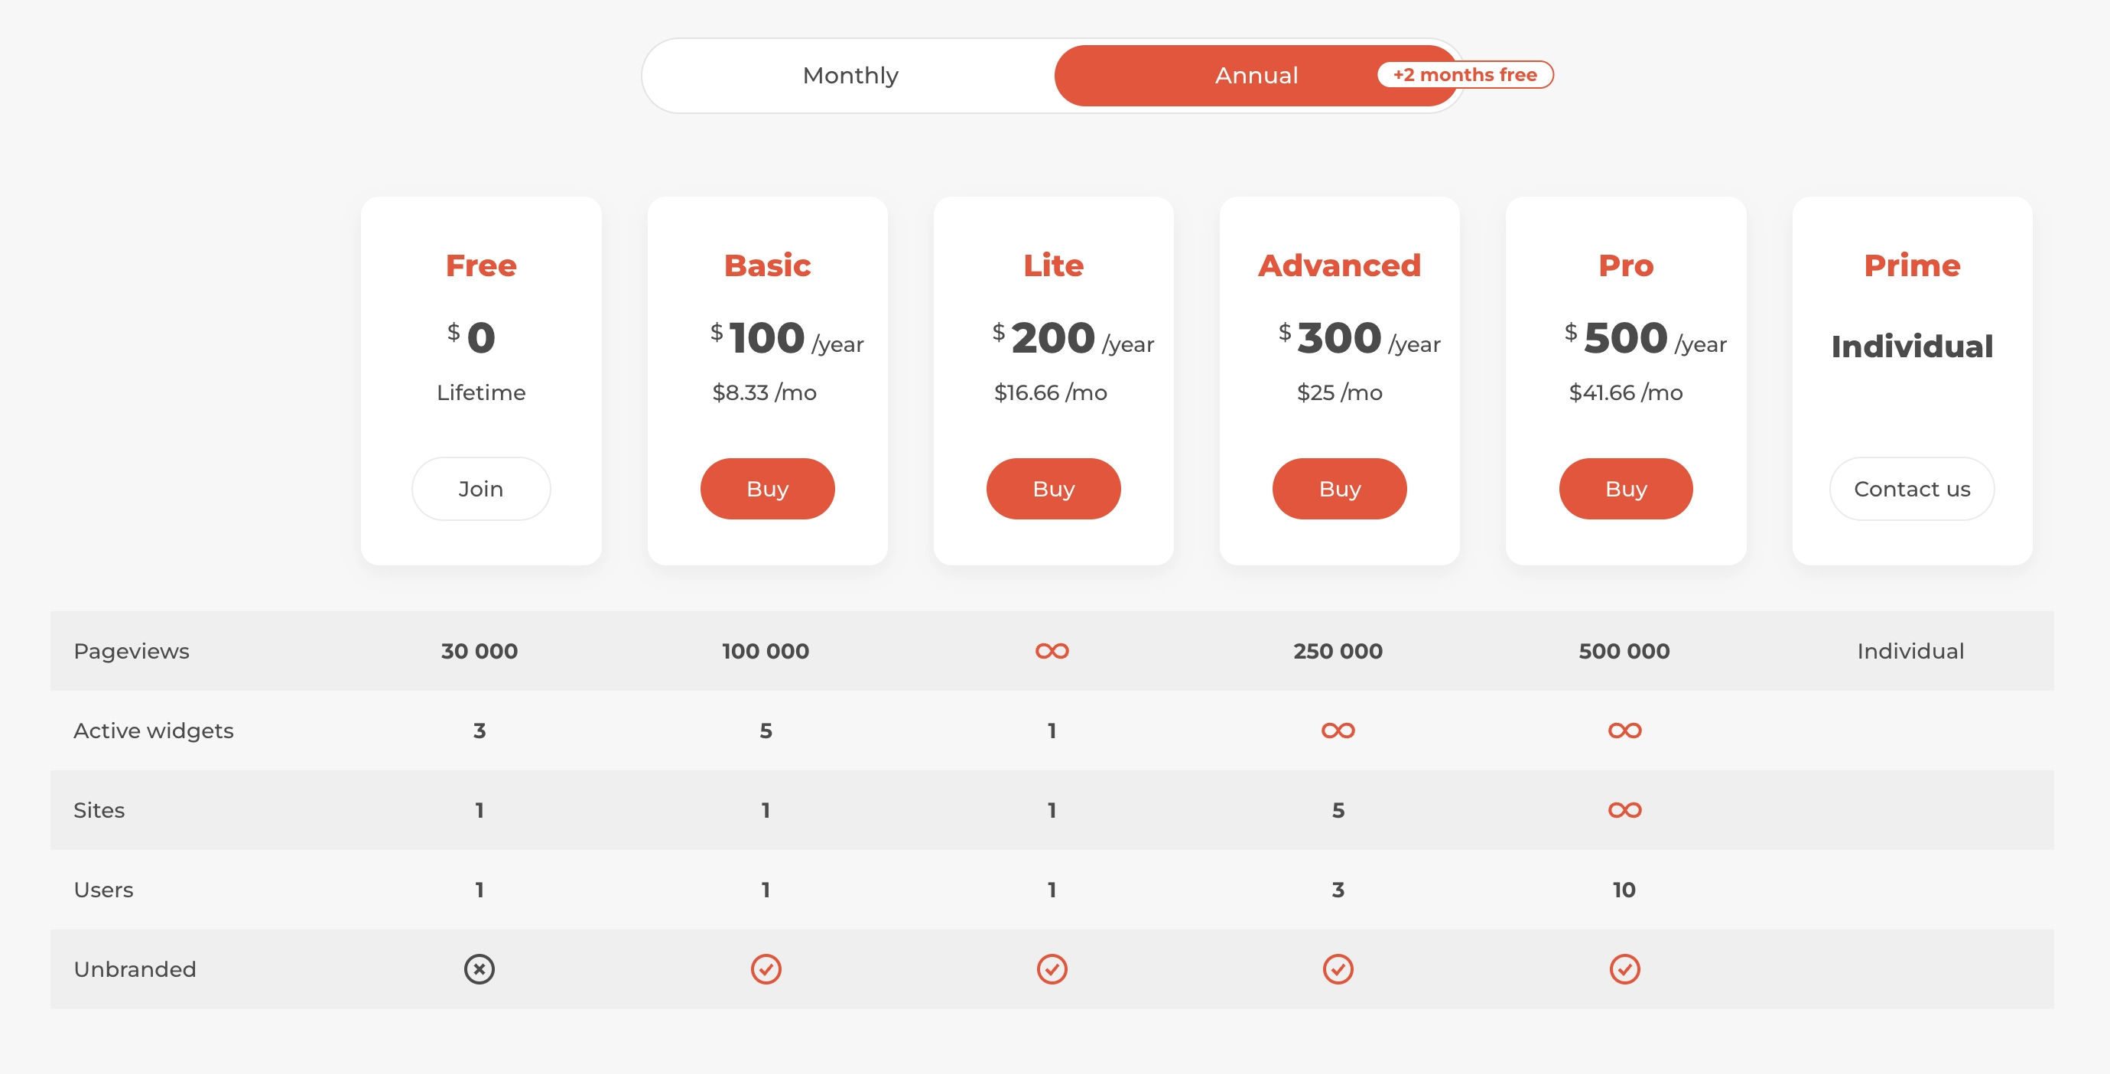Image resolution: width=2110 pixels, height=1074 pixels.
Task: Click the Free plan unbranded cross icon
Action: 480,969
